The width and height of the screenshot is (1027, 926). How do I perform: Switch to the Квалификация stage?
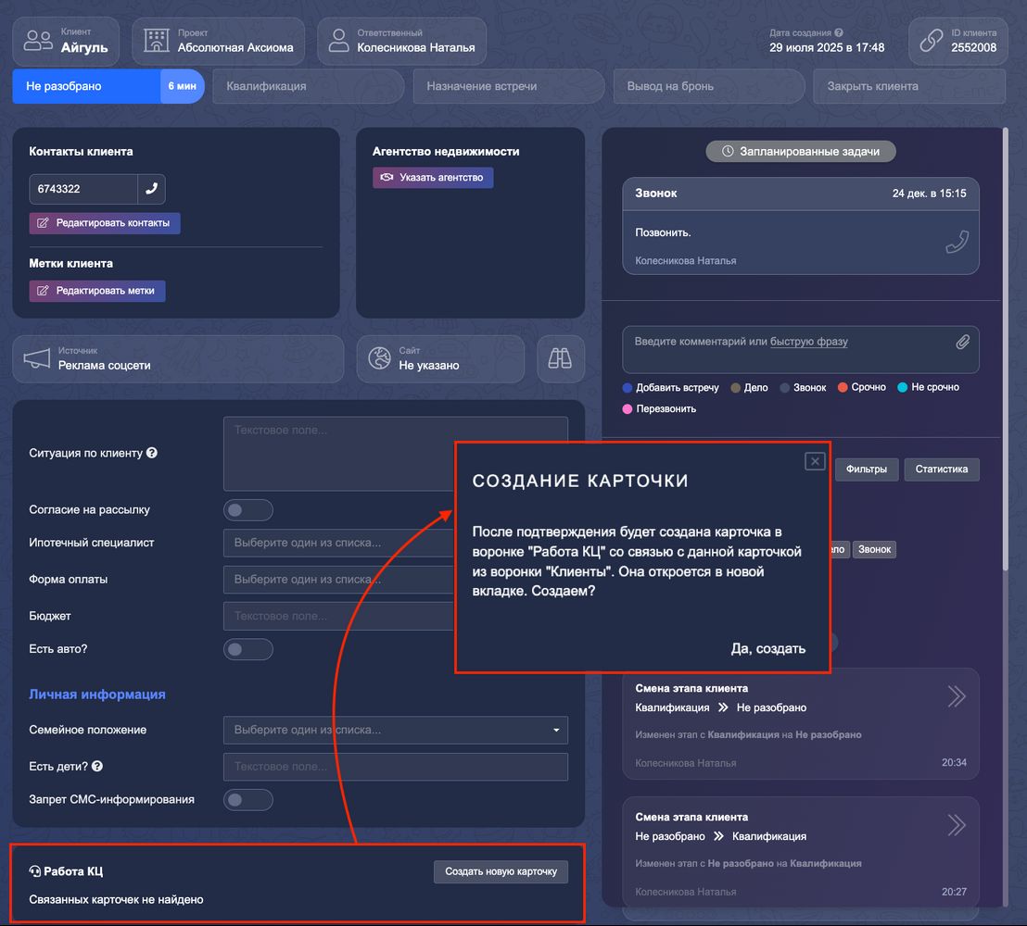[x=306, y=86]
